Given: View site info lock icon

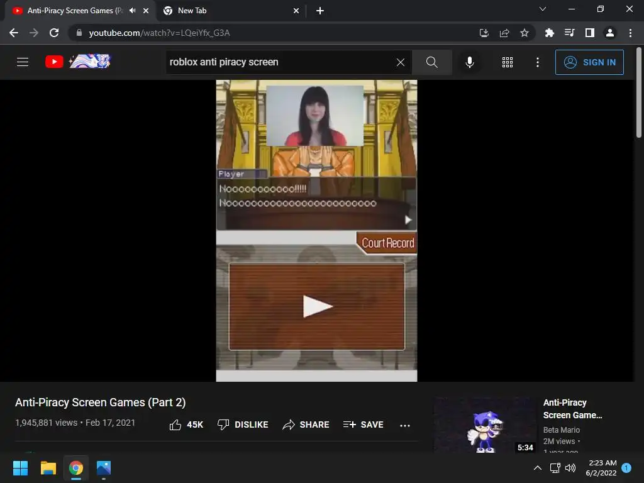Looking at the screenshot, I should (x=79, y=33).
